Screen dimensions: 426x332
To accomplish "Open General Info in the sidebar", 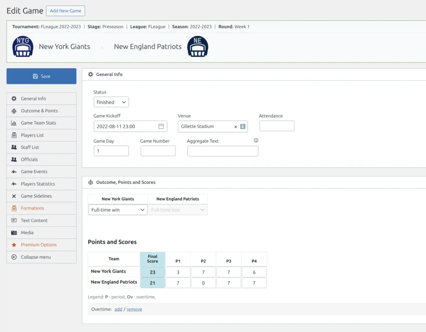I will click(41, 99).
